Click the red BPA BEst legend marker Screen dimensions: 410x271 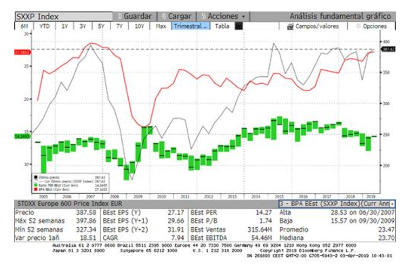coord(36,189)
